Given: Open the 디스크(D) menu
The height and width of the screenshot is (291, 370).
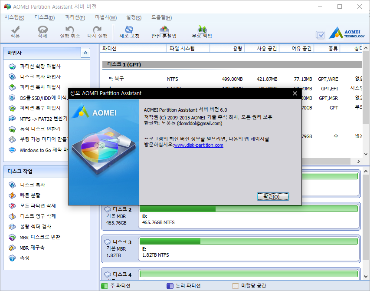Looking at the screenshot, I should tap(45, 17).
